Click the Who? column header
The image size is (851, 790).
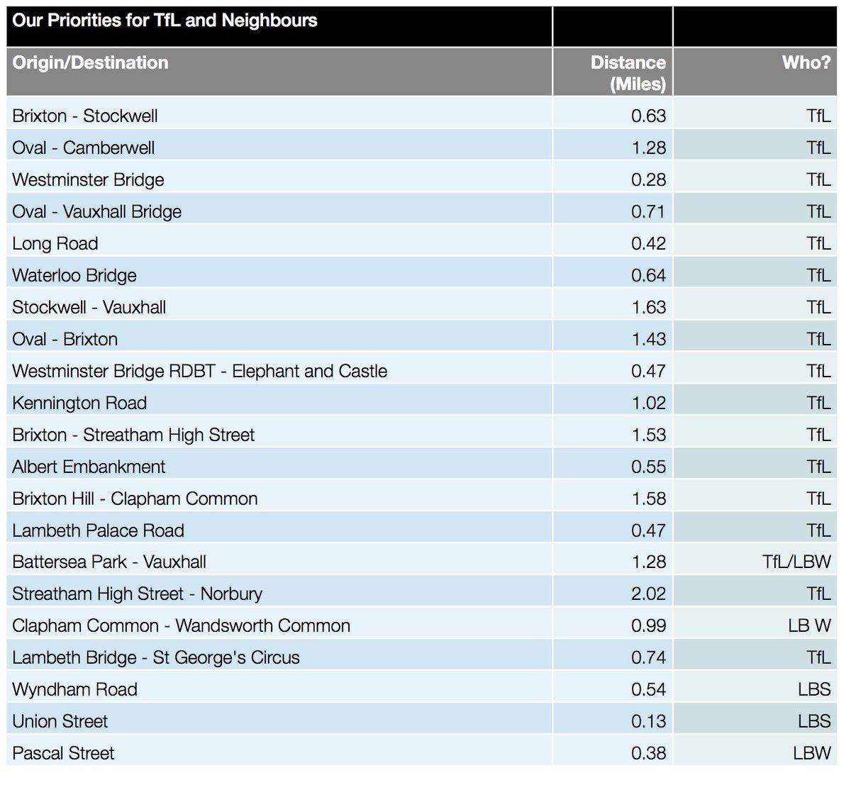[806, 62]
